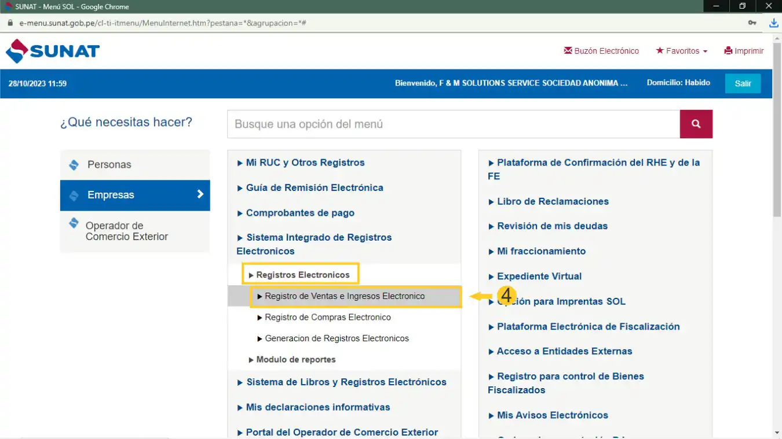Screen dimensions: 782x439
Task: Click the magnifier search button
Action: point(696,124)
